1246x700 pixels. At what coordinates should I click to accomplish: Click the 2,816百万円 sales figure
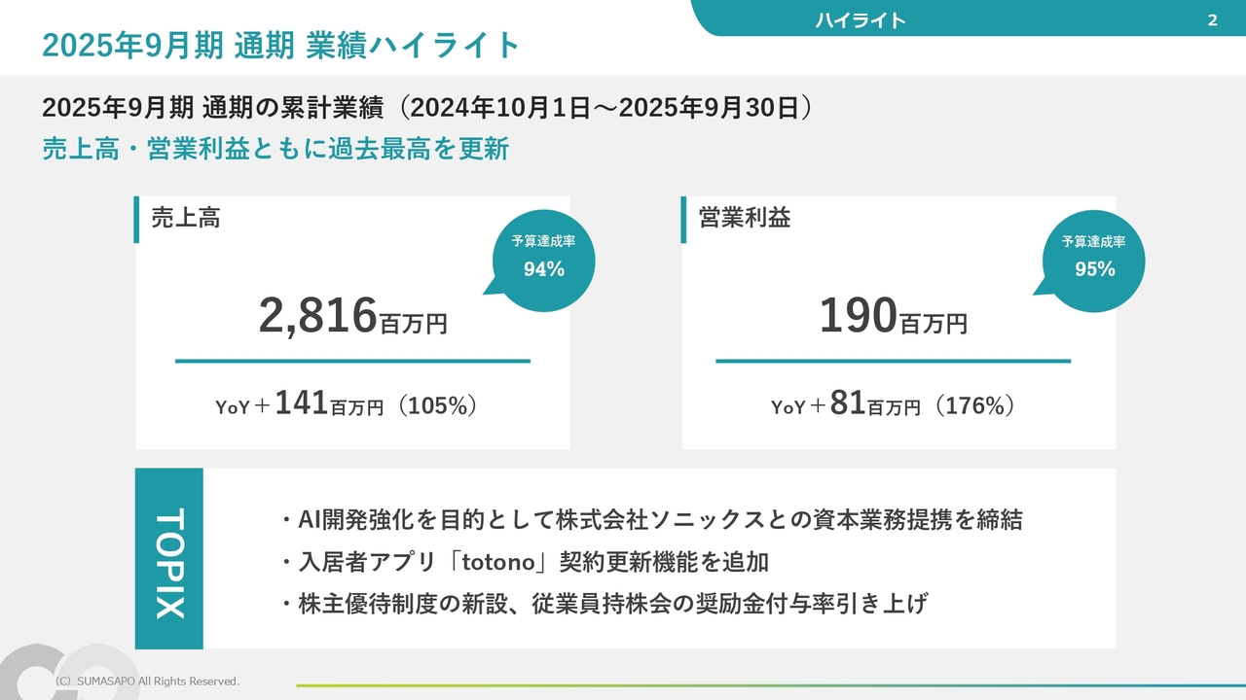coord(352,317)
